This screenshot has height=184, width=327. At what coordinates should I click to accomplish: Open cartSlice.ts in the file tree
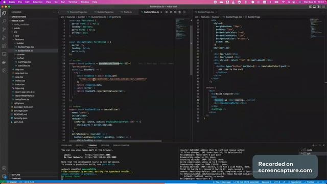point(33,66)
